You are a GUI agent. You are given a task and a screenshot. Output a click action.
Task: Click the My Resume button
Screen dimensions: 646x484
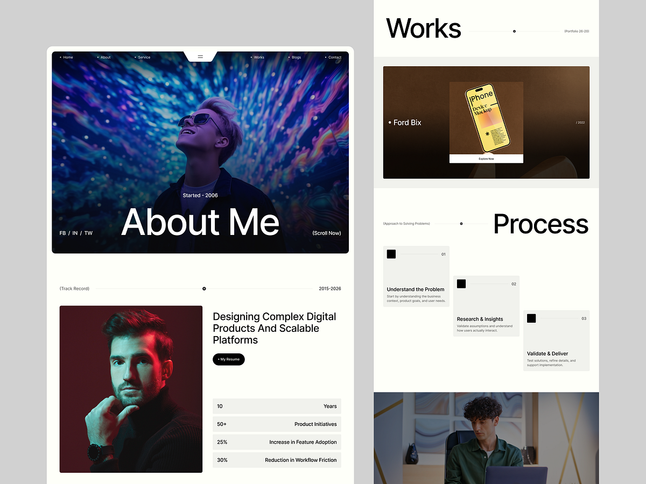(x=229, y=359)
